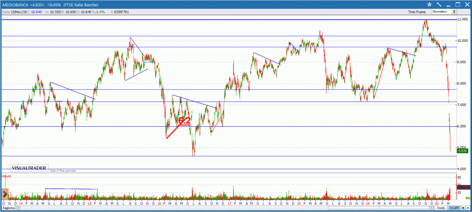Screen dimensions: 472x212
Task: Click the Dati di fine giornata note
Action: (x=63, y=171)
